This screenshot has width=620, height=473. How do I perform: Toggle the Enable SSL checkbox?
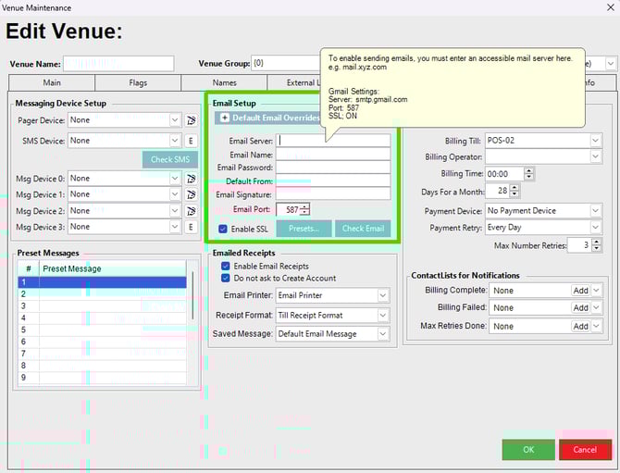[223, 229]
